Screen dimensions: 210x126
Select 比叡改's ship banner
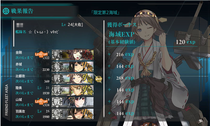(x=73, y=78)
